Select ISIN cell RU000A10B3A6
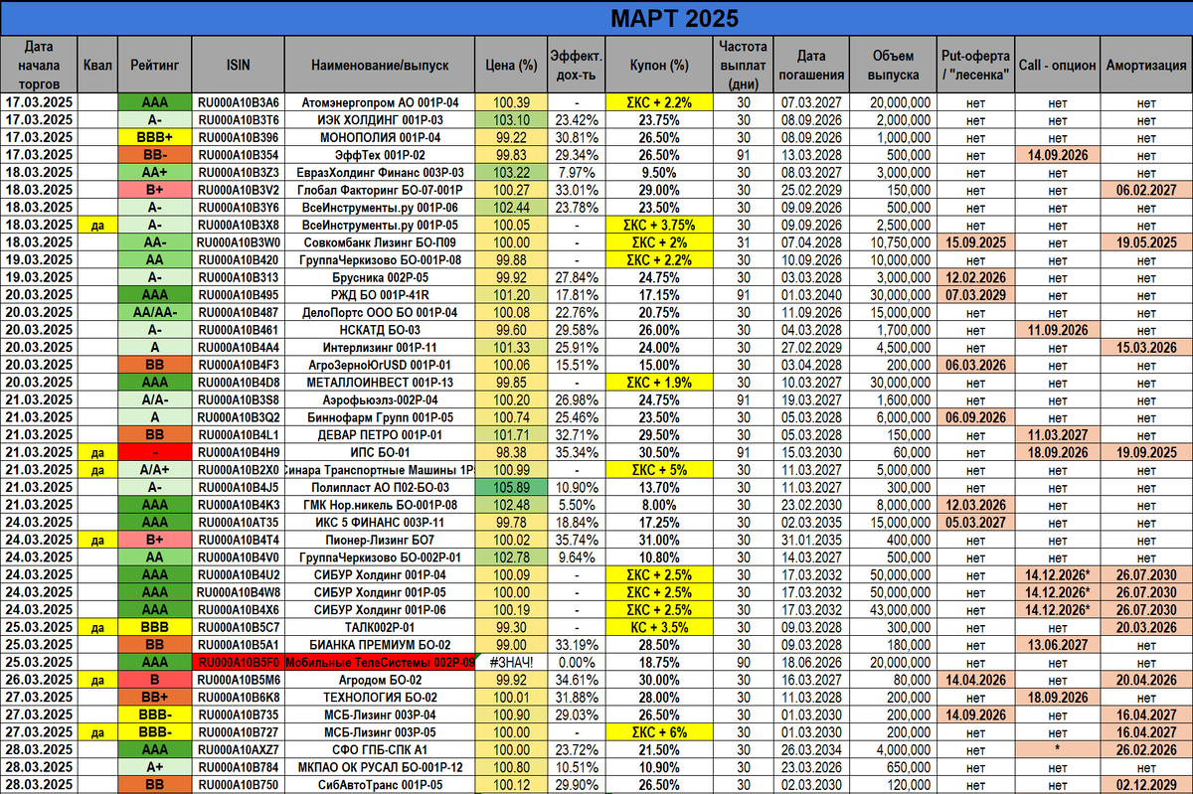This screenshot has width=1193, height=794. (x=238, y=102)
